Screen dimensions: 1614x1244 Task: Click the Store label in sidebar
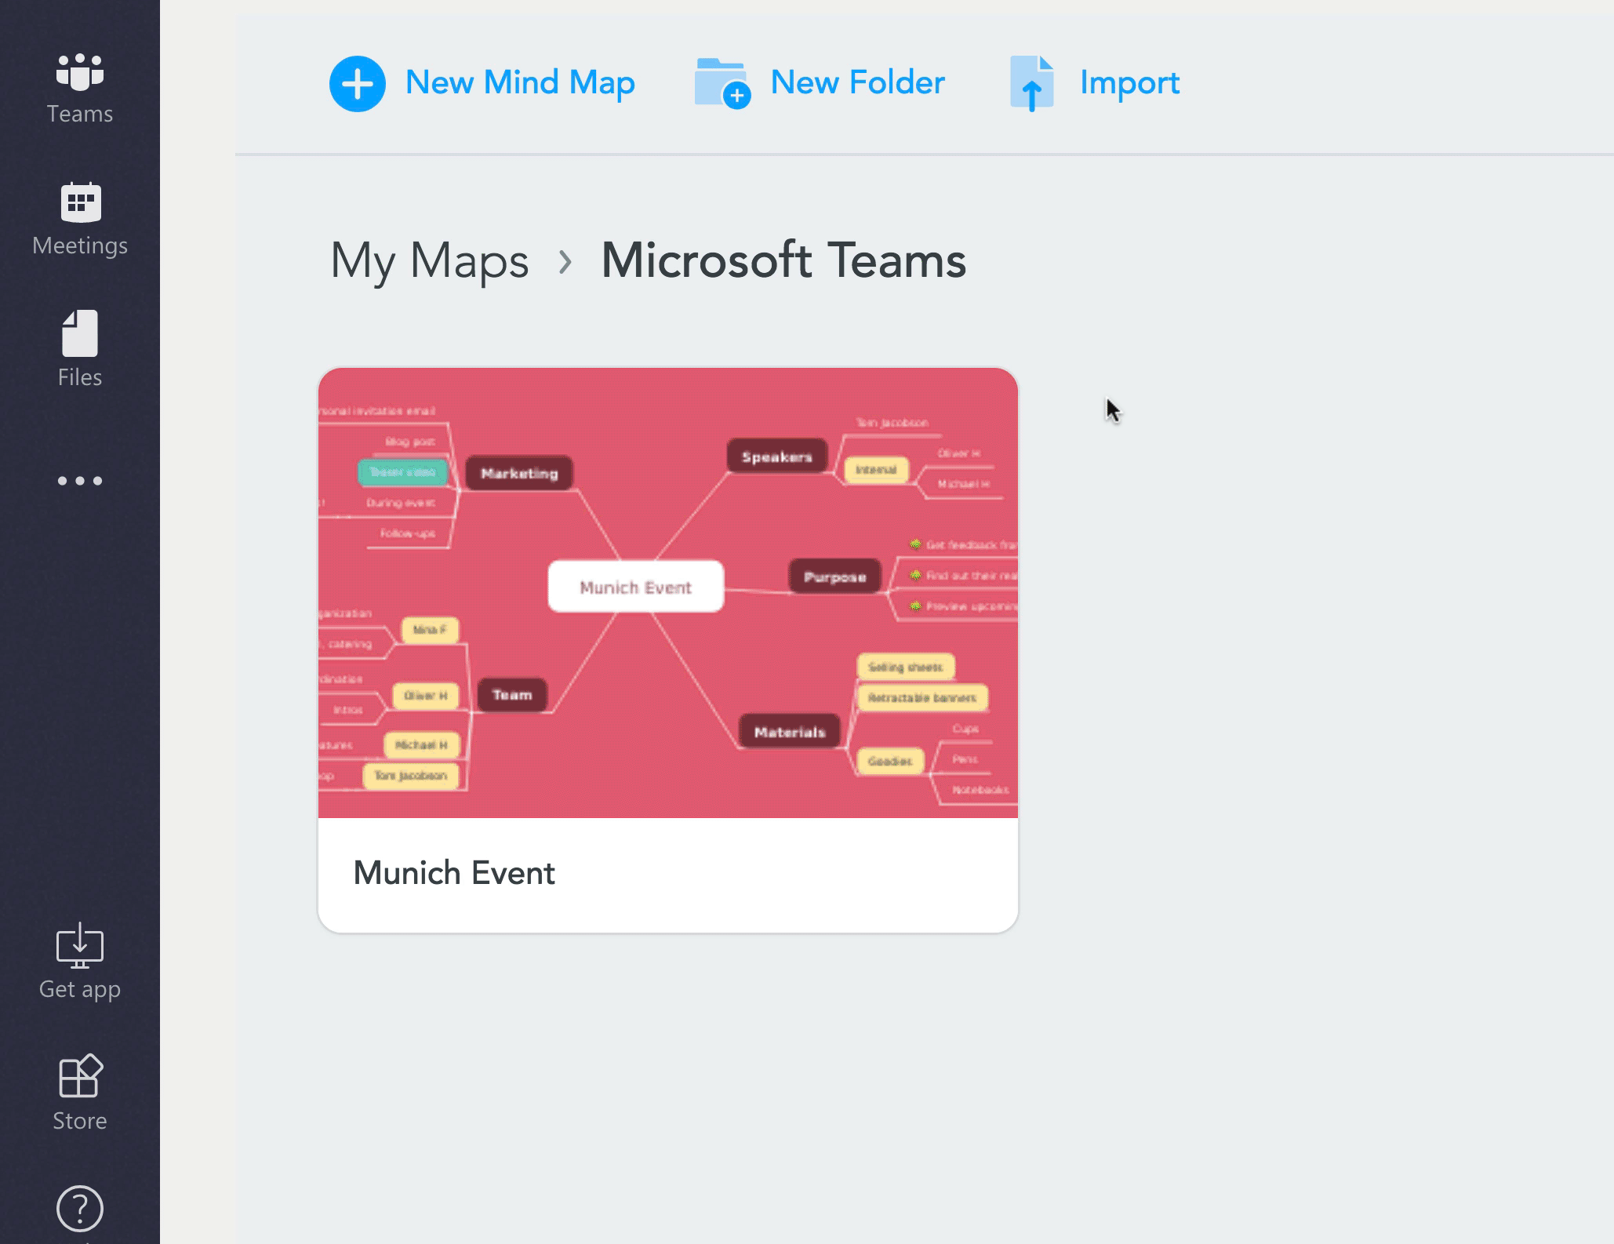pos(80,1121)
